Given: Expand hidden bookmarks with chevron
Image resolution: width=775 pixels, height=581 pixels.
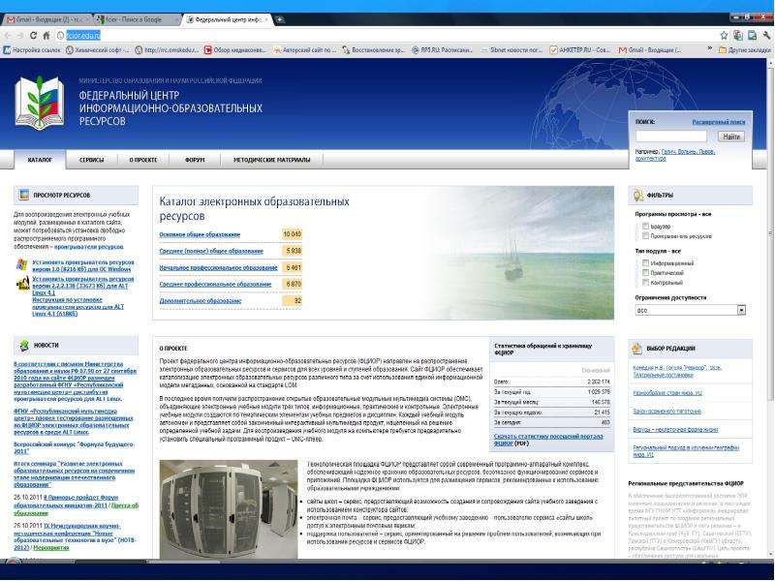Looking at the screenshot, I should pyautogui.click(x=710, y=49).
